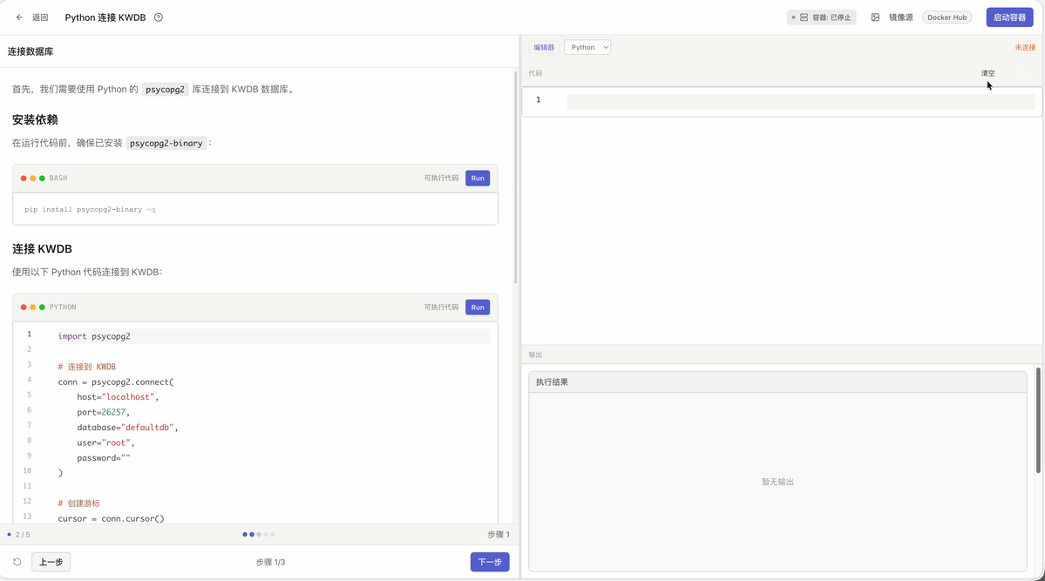The image size is (1045, 581).
Task: Click the PYTHON language label
Action: (x=63, y=307)
